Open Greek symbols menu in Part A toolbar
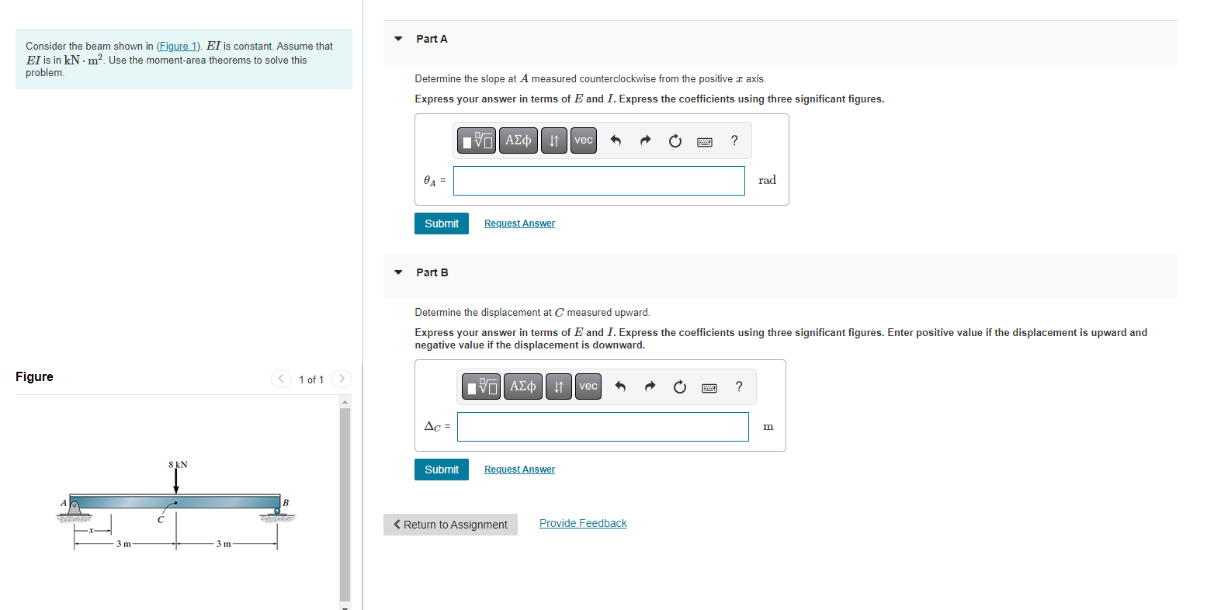The image size is (1207, 610). [x=519, y=140]
